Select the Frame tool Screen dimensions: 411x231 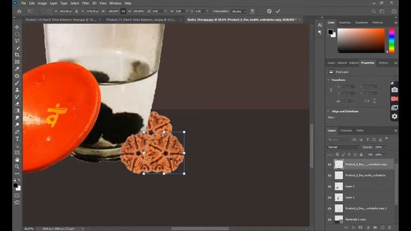[17, 62]
